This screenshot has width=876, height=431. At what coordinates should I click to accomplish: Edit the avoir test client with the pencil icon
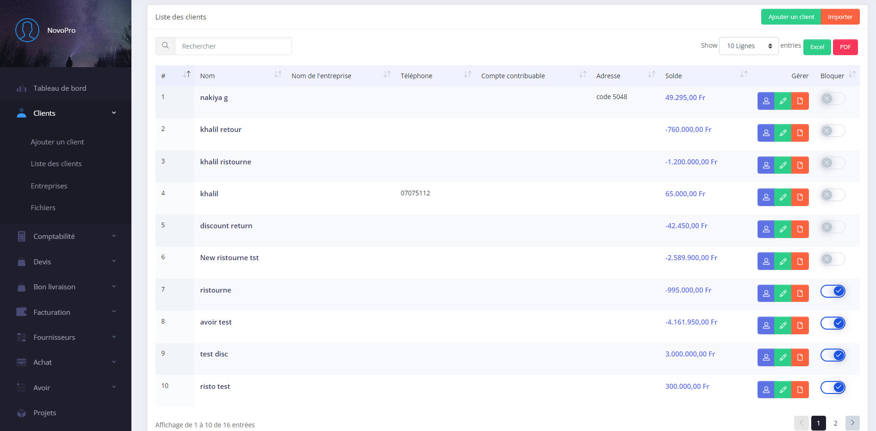pos(783,325)
